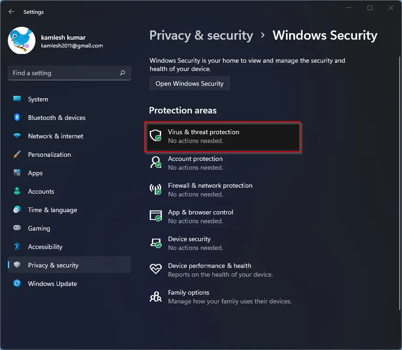
Task: Click the vertical scrollbar on right
Action: (x=400, y=183)
